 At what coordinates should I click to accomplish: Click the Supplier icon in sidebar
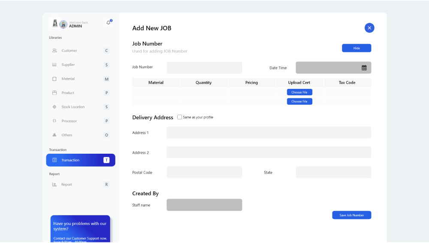tap(54, 65)
